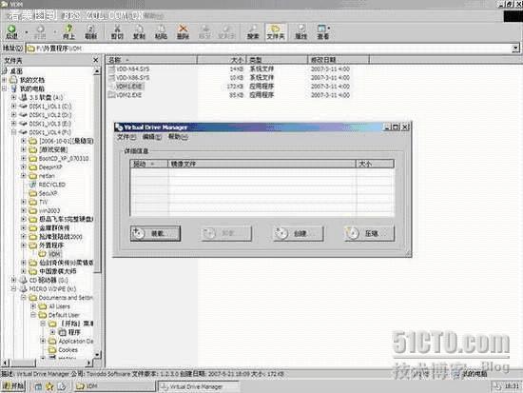Screen dimensions: 523x393
Task: Open the address bar dropdown arrow
Action: [515, 49]
